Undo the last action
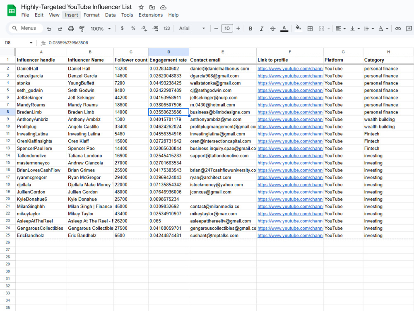 [x=49, y=29]
